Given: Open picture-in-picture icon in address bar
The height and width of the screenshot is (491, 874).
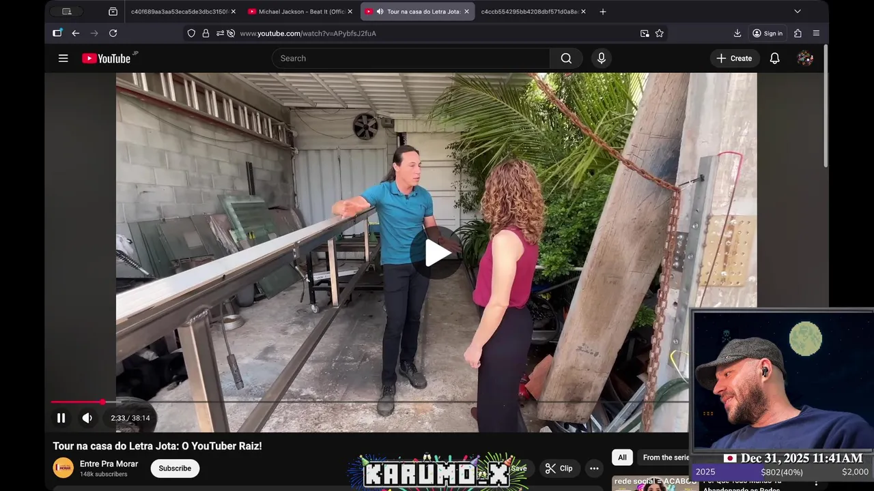Looking at the screenshot, I should tap(645, 33).
